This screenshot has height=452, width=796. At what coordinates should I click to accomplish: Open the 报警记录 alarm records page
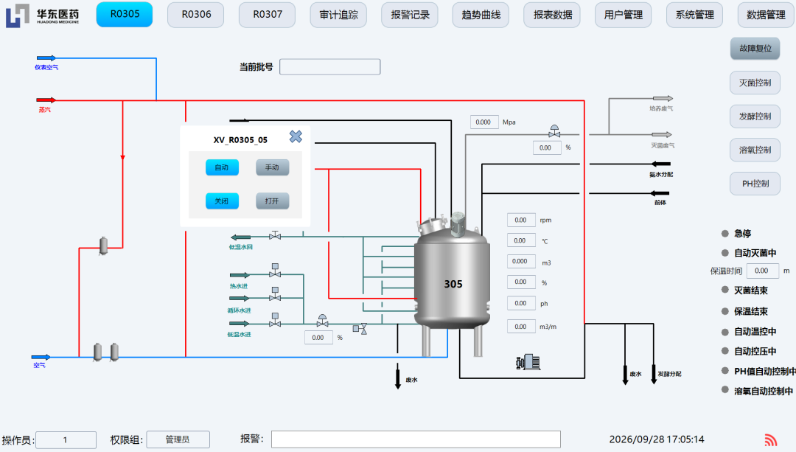tap(410, 15)
